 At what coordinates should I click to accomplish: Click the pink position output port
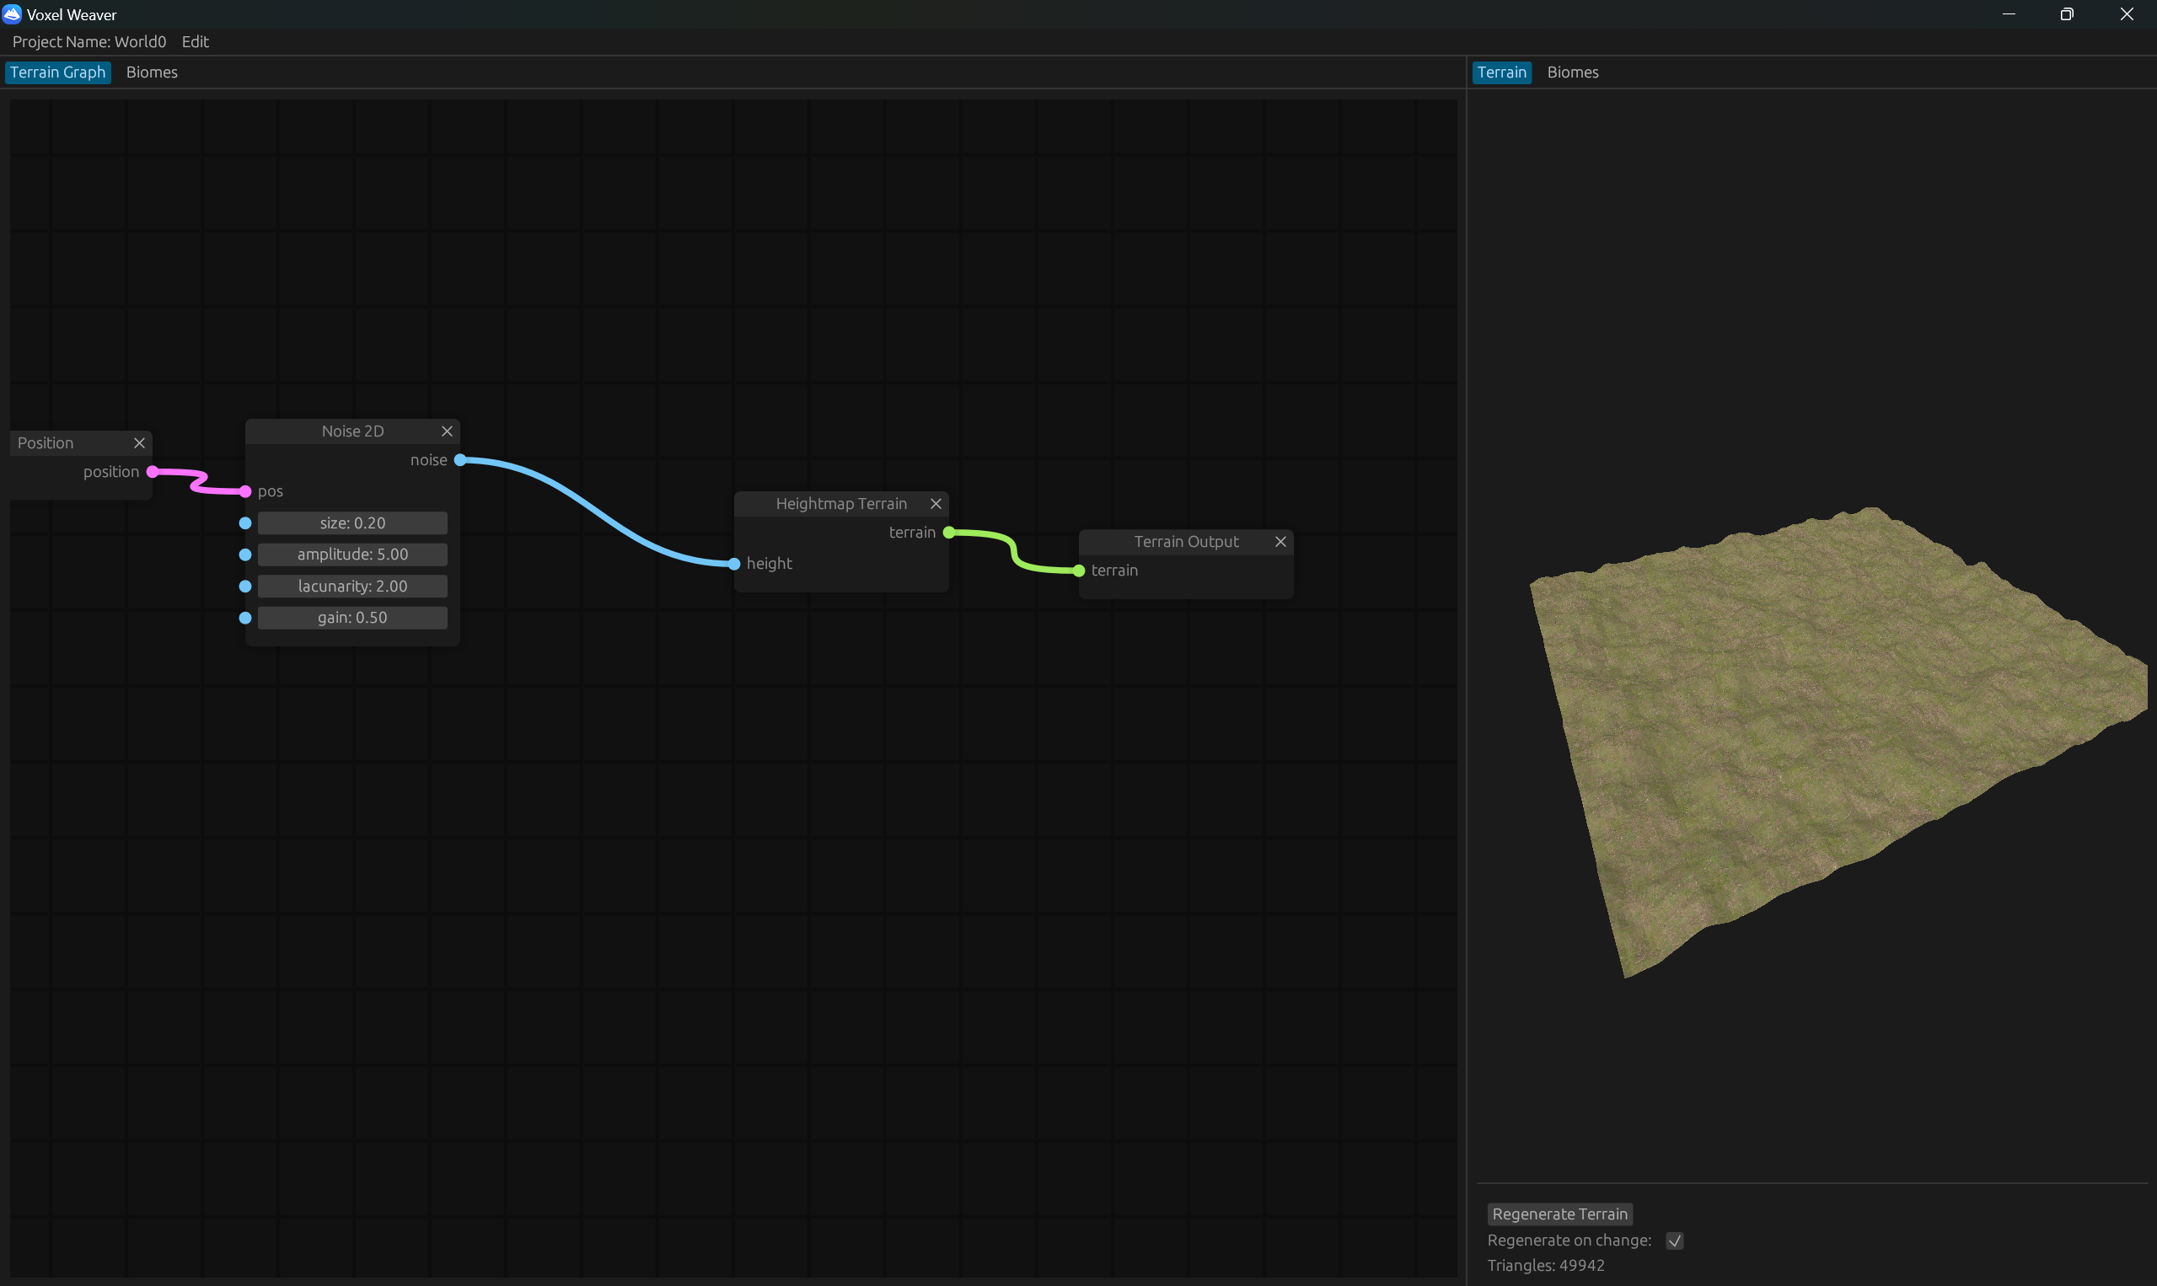pyautogui.click(x=153, y=471)
